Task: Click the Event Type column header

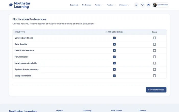Action: click(20, 32)
